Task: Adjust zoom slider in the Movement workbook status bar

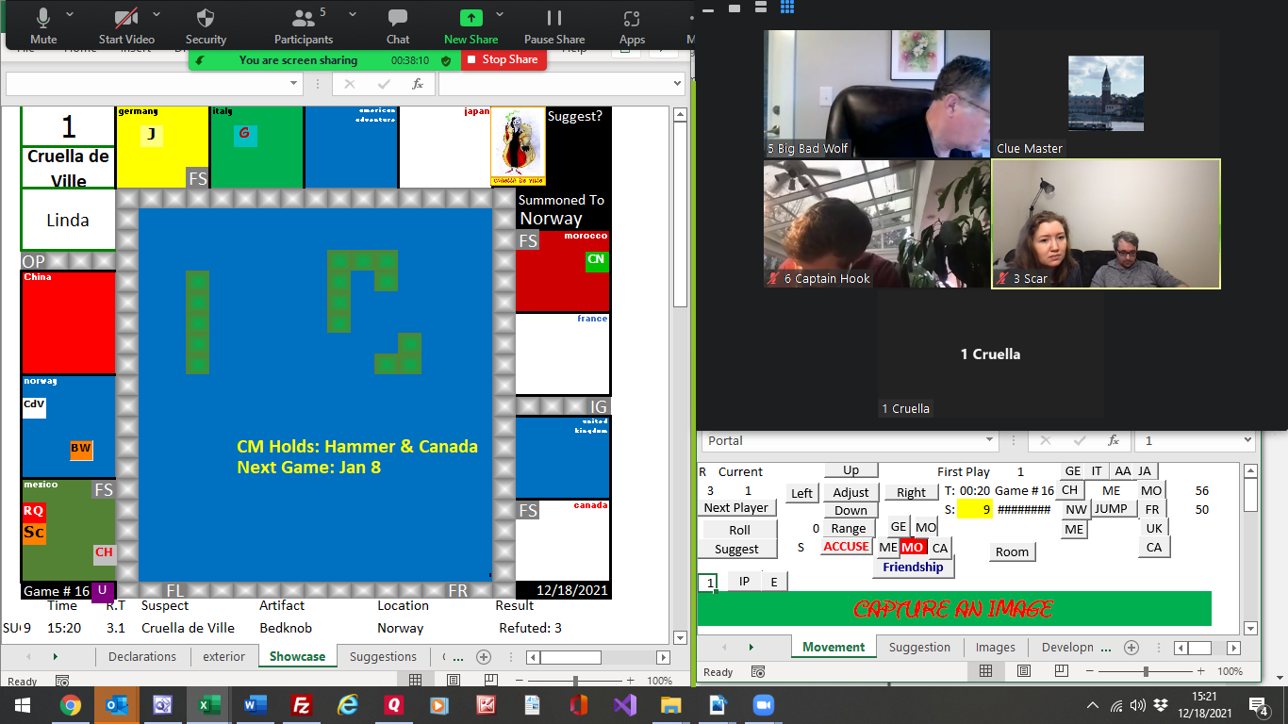Action: point(1146,671)
